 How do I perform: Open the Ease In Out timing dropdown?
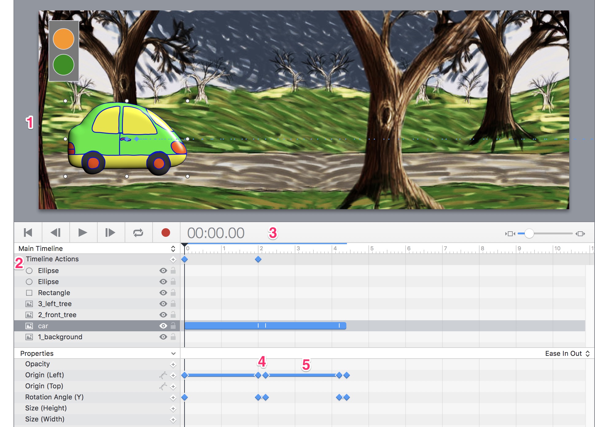567,353
